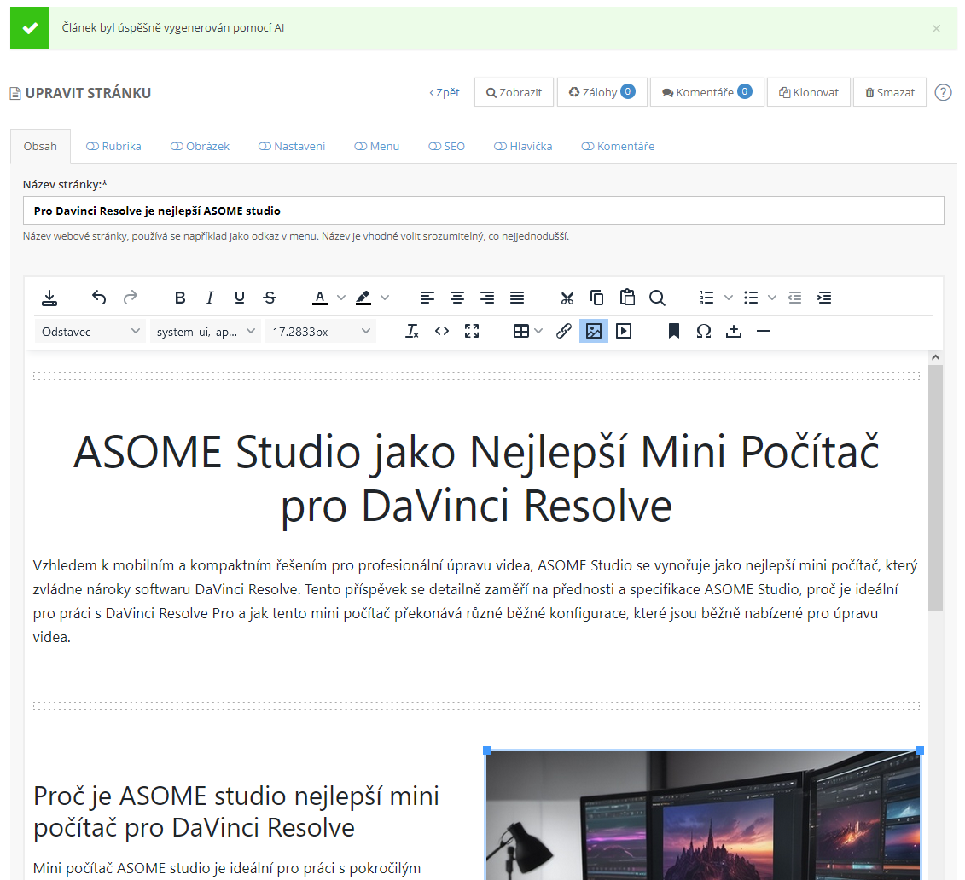Undo the last edit
Viewport: 965px width, 880px height.
pyautogui.click(x=99, y=298)
